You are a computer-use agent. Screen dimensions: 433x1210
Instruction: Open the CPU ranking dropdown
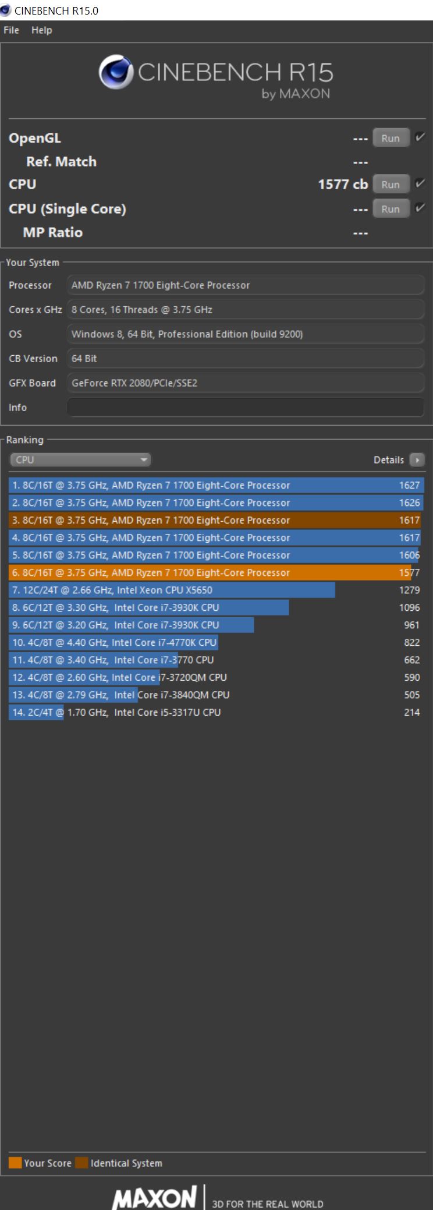(80, 460)
